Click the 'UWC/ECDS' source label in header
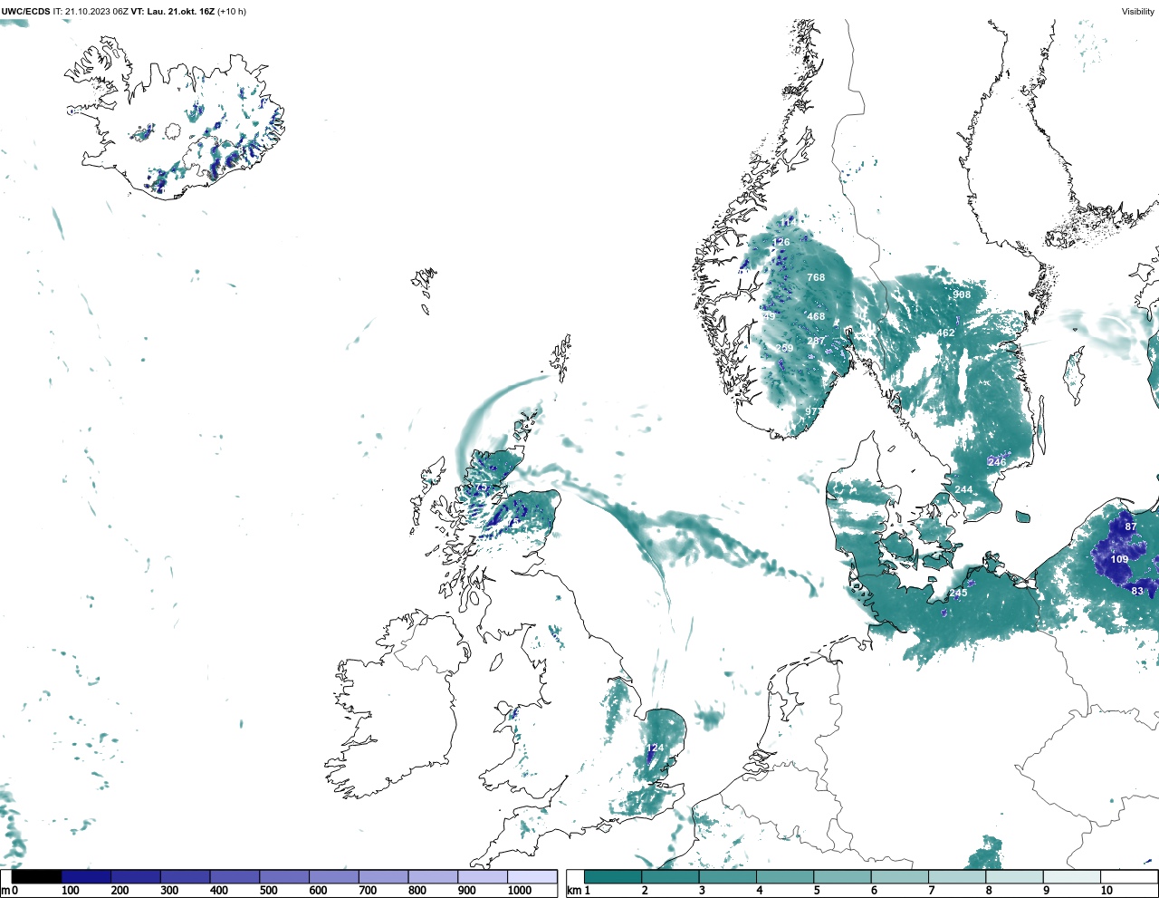 tap(25, 12)
